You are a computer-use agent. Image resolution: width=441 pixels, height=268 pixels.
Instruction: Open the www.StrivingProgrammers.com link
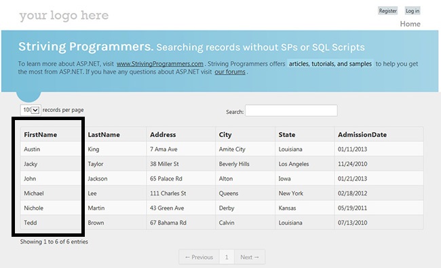pyautogui.click(x=159, y=64)
